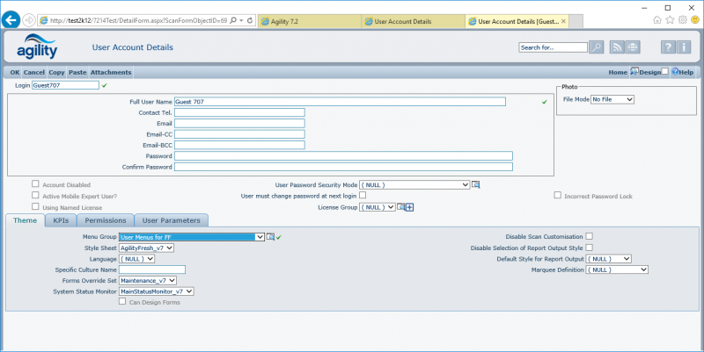Click lookup icon beside User Password Security Mode

click(x=476, y=185)
